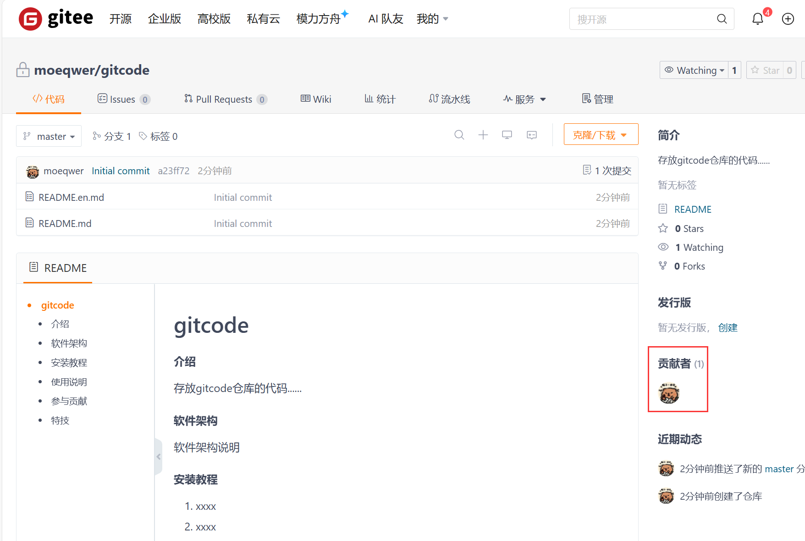This screenshot has height=541, width=805.
Task: Click the README.en.md file icon
Action: (29, 197)
